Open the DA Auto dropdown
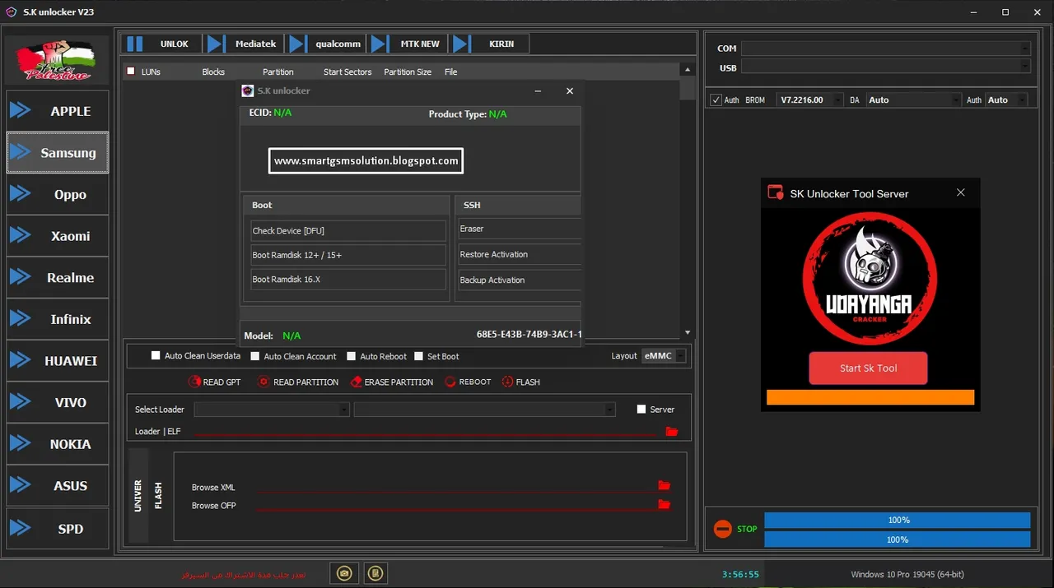Screen dimensions: 1054x588 913,100
